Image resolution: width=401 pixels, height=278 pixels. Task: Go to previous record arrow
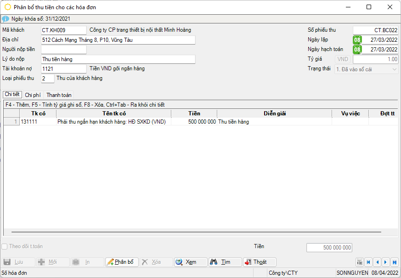[377, 262]
